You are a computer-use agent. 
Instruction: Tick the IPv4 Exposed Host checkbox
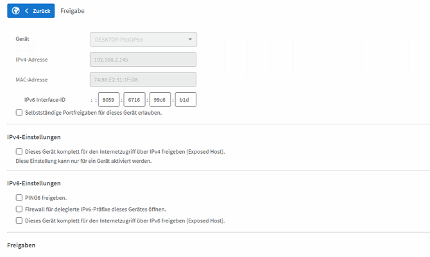[19, 152]
